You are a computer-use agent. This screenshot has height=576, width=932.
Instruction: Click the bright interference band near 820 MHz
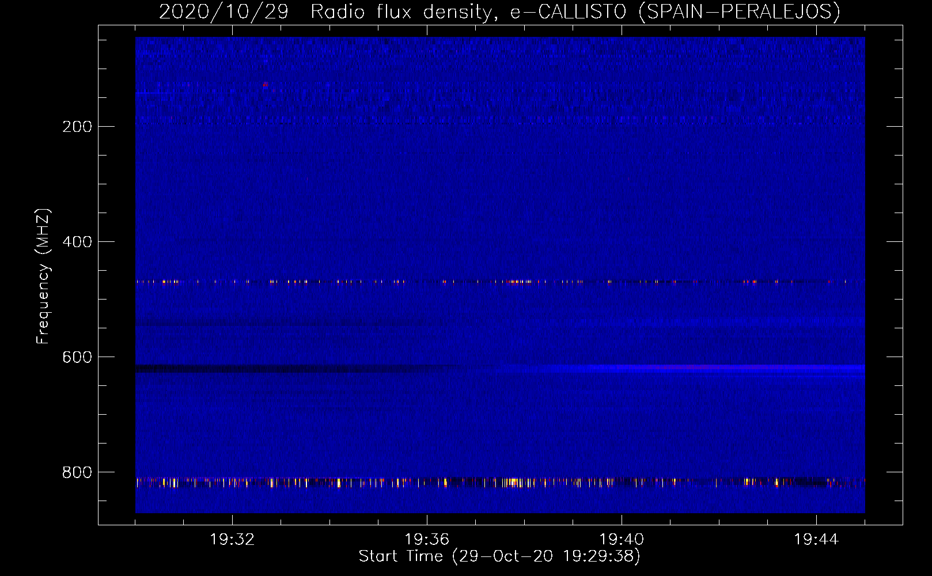(500, 482)
